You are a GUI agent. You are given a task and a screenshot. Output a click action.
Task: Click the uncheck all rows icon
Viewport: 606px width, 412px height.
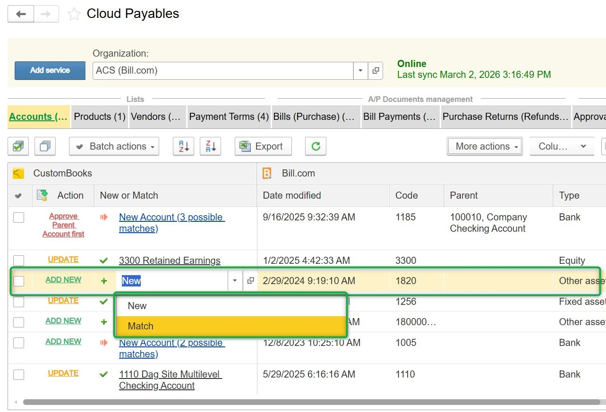(x=45, y=146)
